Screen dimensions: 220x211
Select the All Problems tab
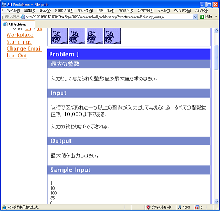[18, 24]
